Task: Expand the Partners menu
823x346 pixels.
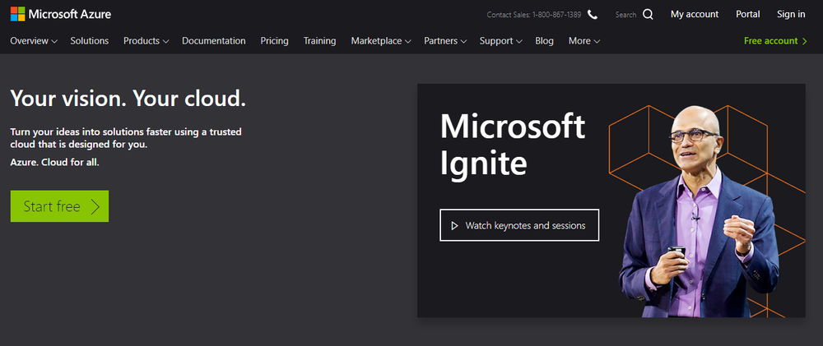Action: tap(445, 41)
